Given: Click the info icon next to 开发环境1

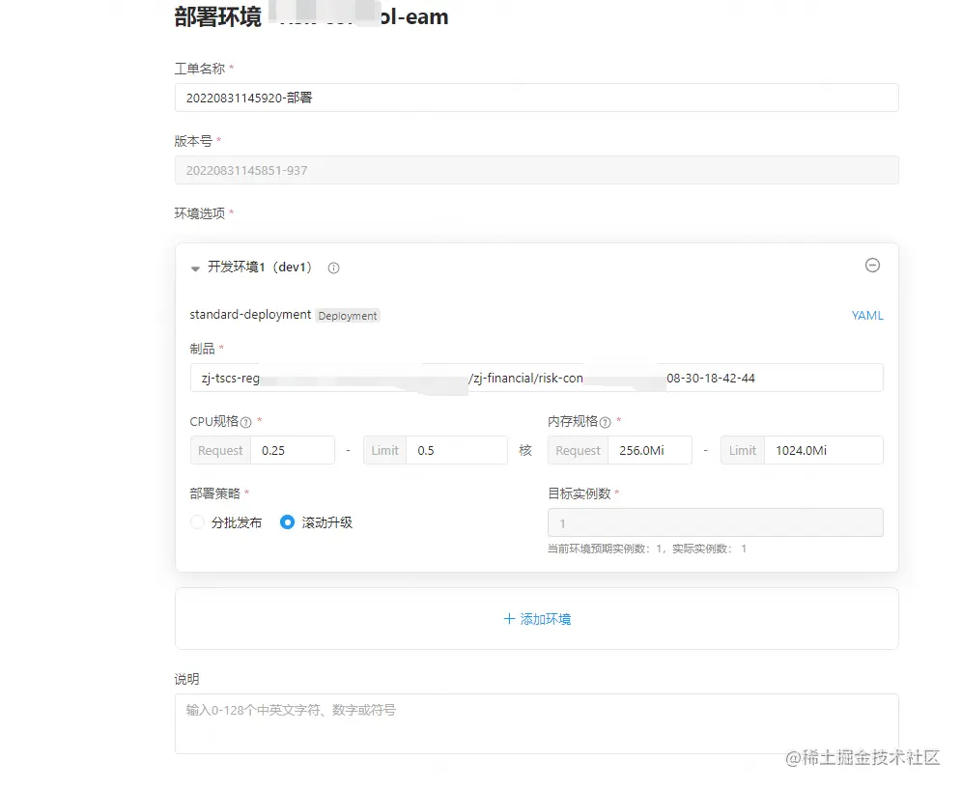Looking at the screenshot, I should coord(334,268).
